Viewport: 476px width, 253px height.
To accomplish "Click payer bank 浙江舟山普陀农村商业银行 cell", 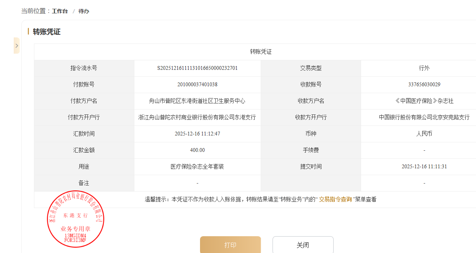I will click(197, 118).
